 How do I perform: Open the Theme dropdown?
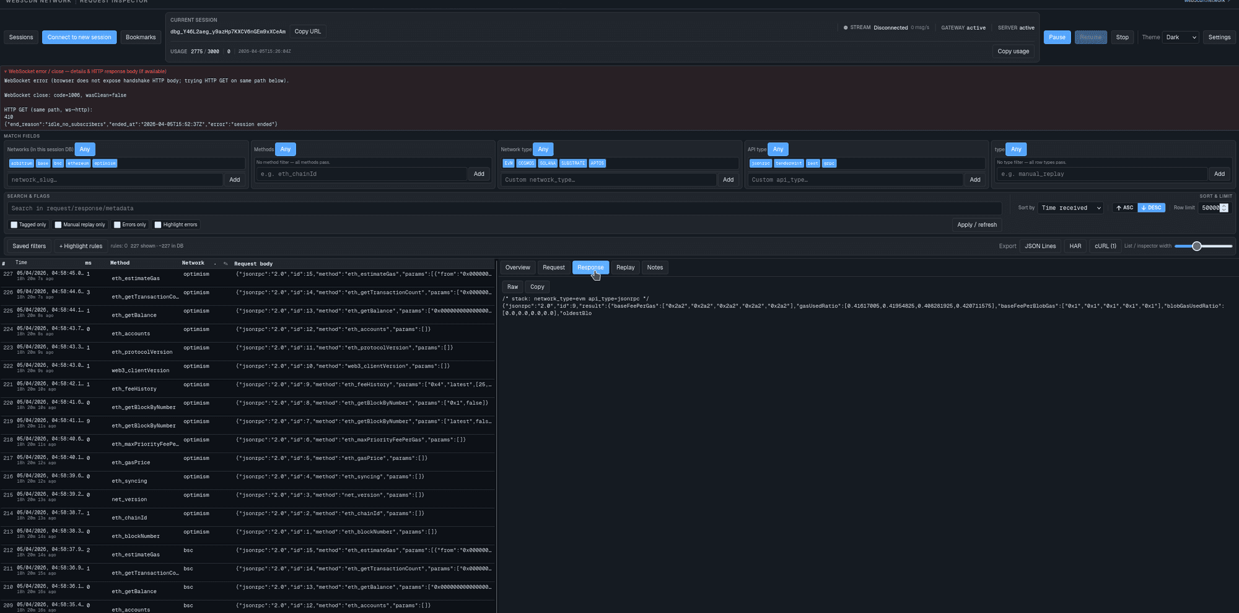click(x=1180, y=37)
